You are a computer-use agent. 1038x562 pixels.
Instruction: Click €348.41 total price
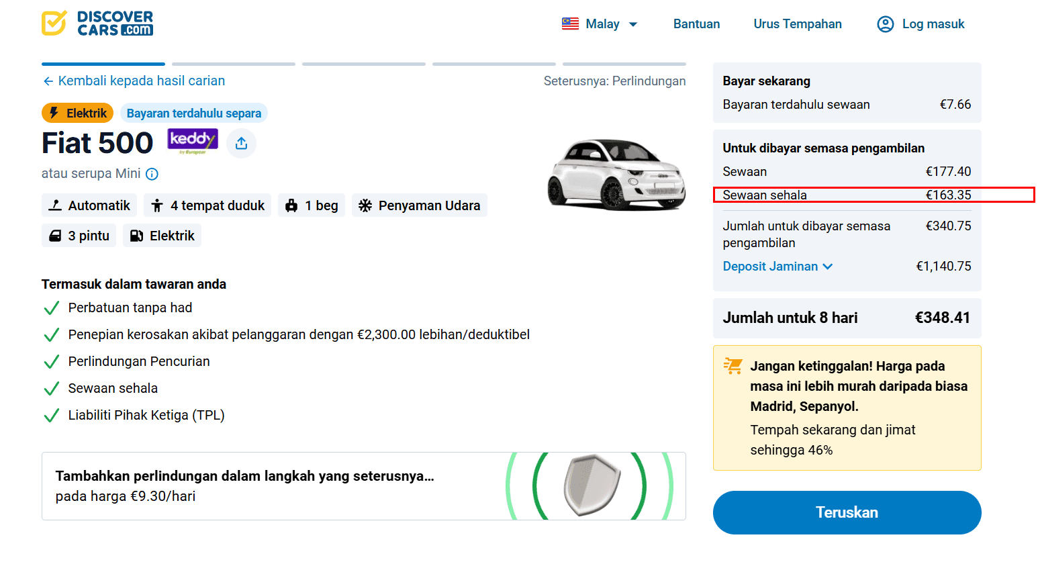point(943,318)
